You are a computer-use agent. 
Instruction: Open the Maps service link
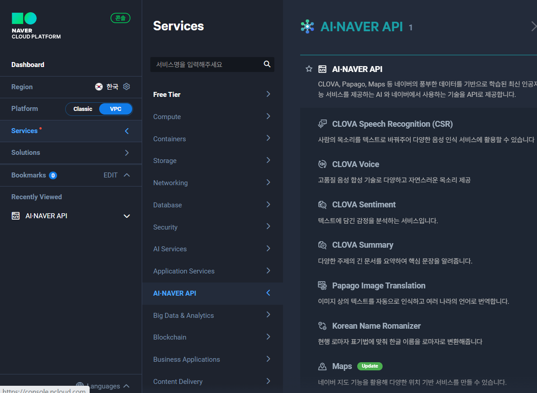pyautogui.click(x=342, y=366)
